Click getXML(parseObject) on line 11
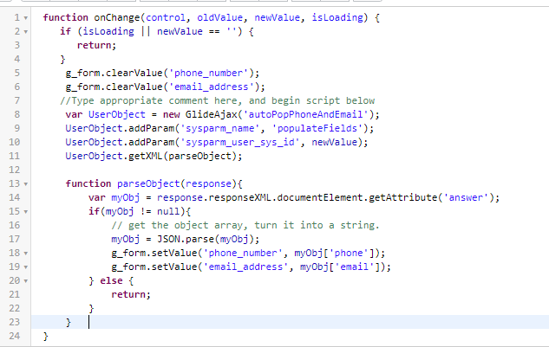549x347 pixels. click(182, 156)
